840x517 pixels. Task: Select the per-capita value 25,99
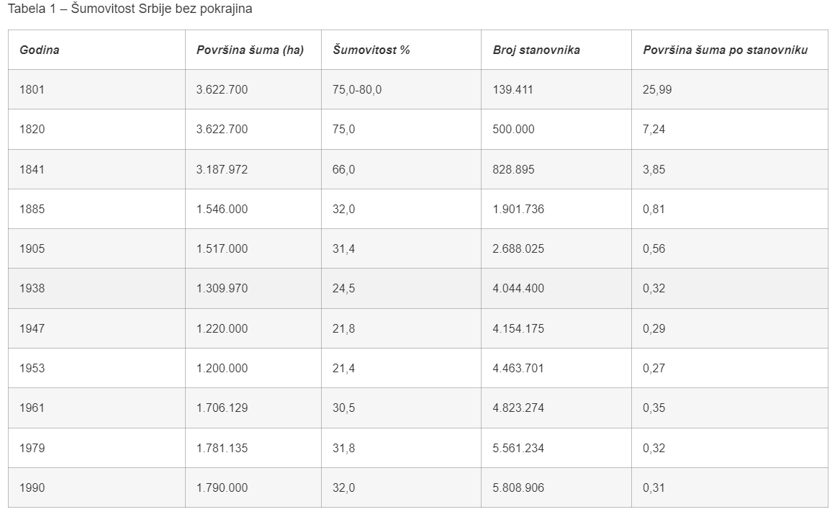coord(657,90)
